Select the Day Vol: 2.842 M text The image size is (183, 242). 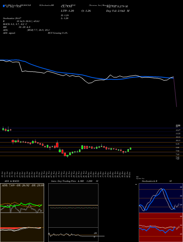point(117,11)
